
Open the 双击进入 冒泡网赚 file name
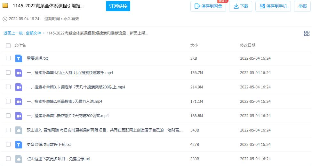coord(105,130)
